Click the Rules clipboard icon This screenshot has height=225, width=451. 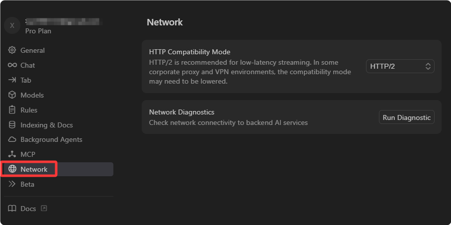coord(12,110)
